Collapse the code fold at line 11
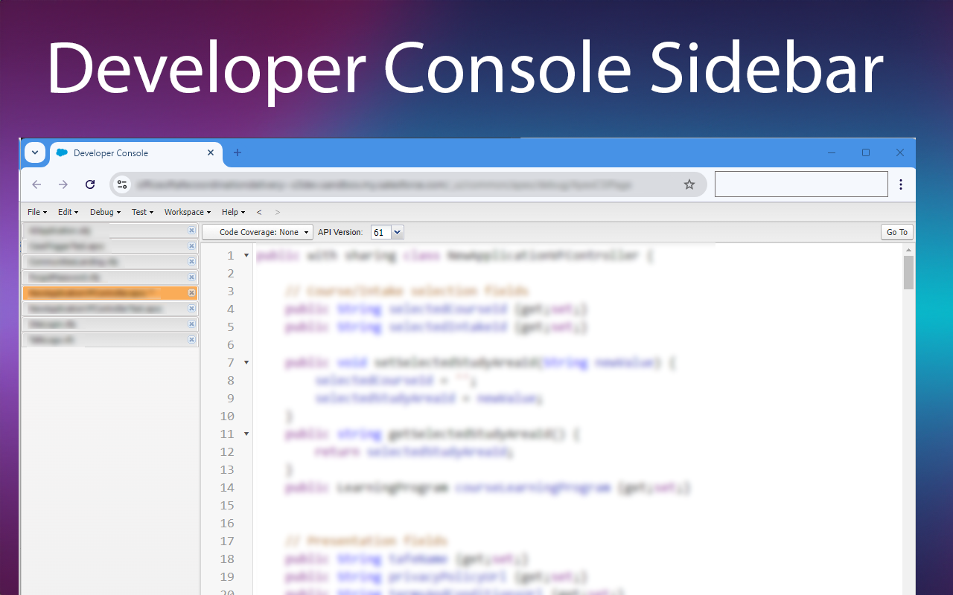 (246, 434)
